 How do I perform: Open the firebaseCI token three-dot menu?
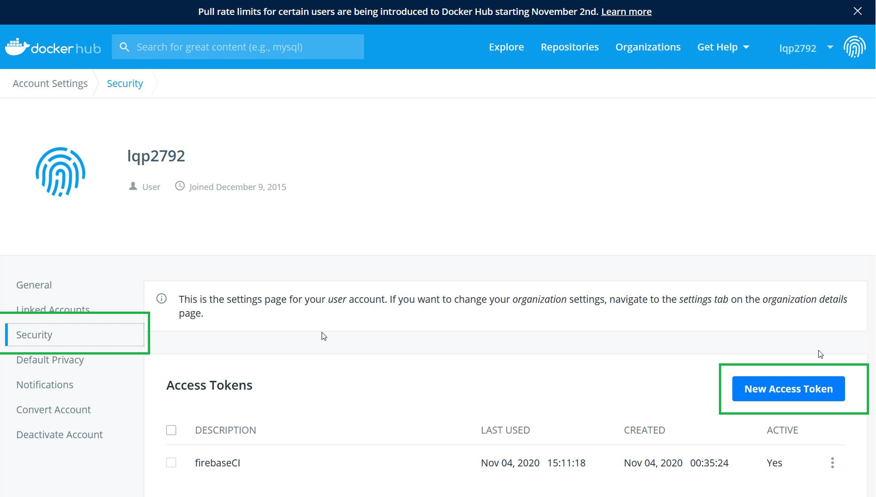(x=832, y=463)
